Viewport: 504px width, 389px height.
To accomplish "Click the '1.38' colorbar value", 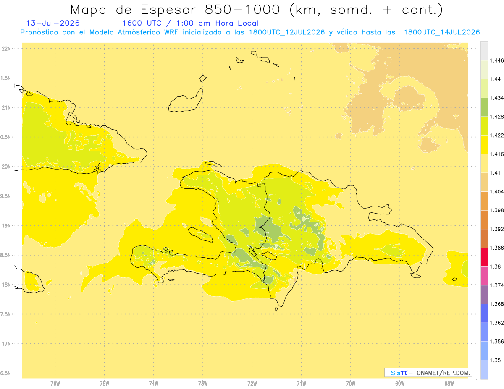I will [x=495, y=266].
